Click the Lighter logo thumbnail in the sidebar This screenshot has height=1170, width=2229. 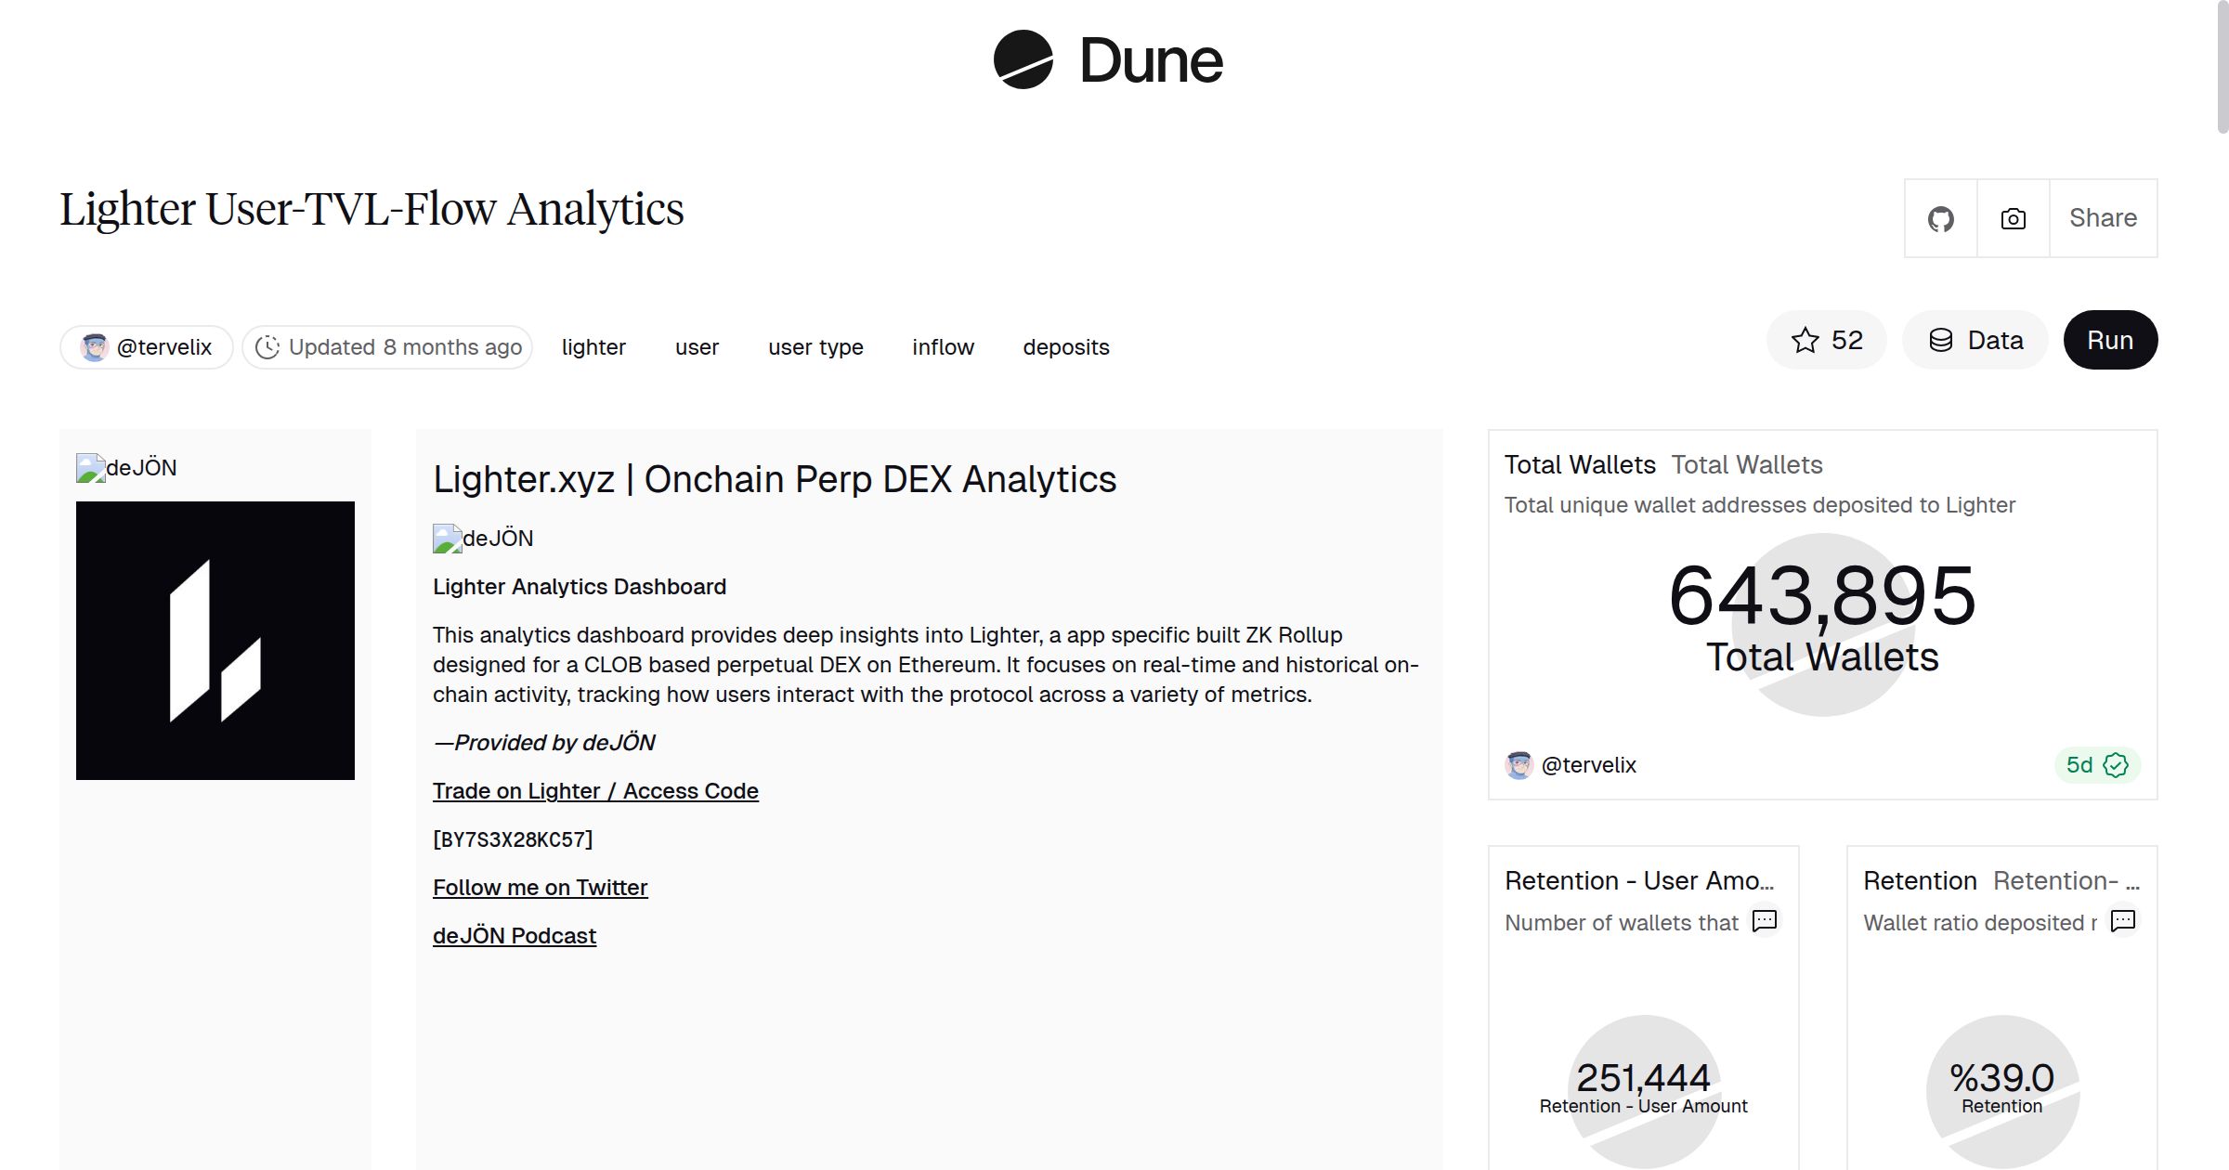click(x=215, y=640)
